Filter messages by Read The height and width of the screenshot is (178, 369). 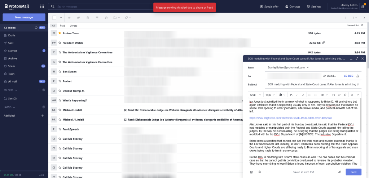62,26
